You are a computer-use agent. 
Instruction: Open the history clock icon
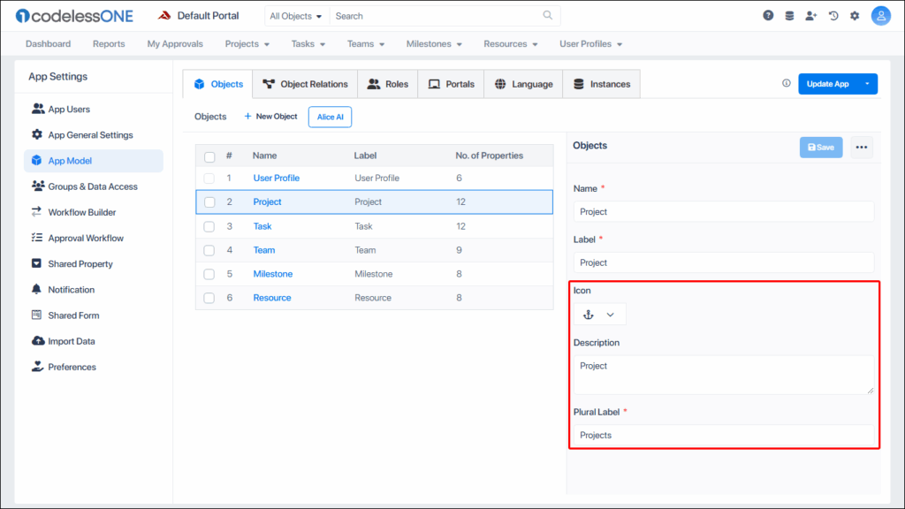tap(833, 16)
